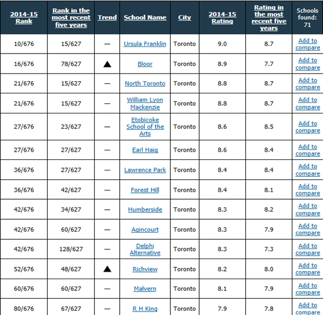This screenshot has height=315, width=323.
Task: Add Lawrence Park to compare list
Action: [x=308, y=170]
